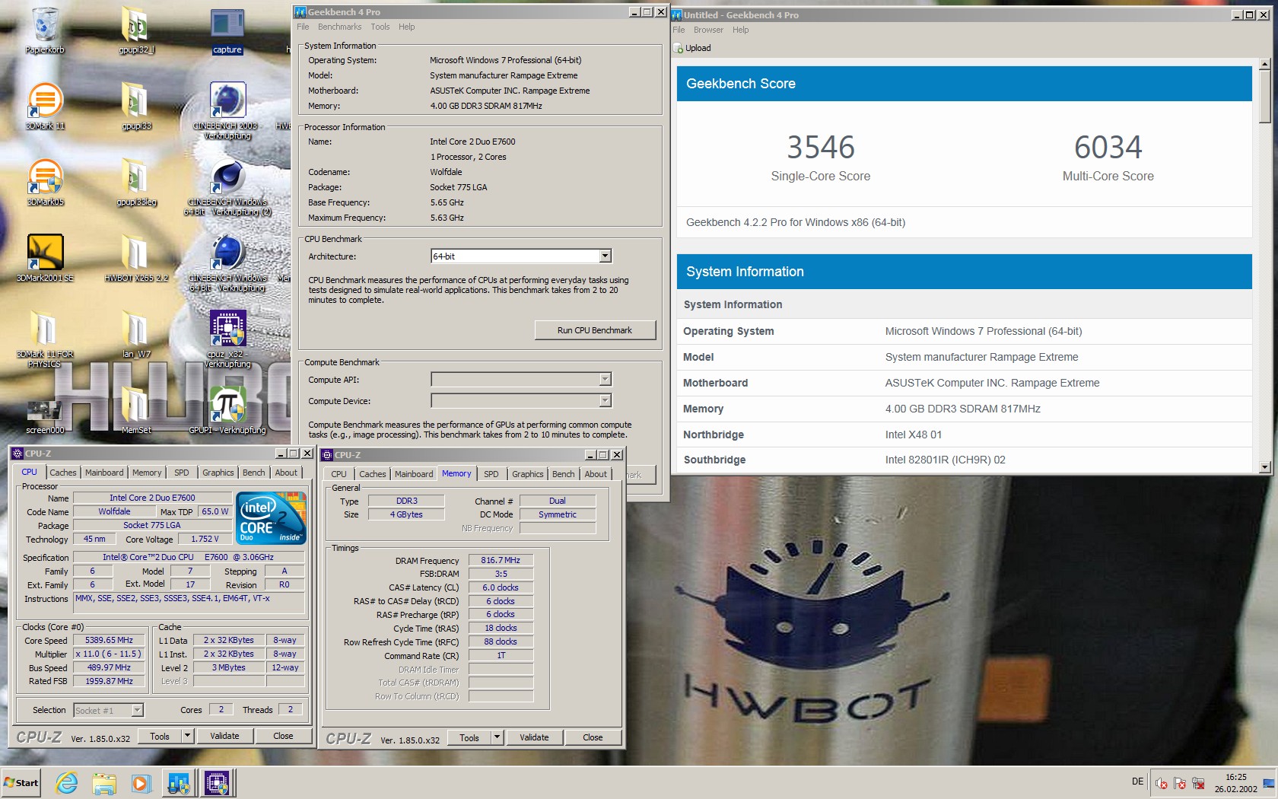Click the DE language indicator
The image size is (1278, 799).
[1137, 781]
